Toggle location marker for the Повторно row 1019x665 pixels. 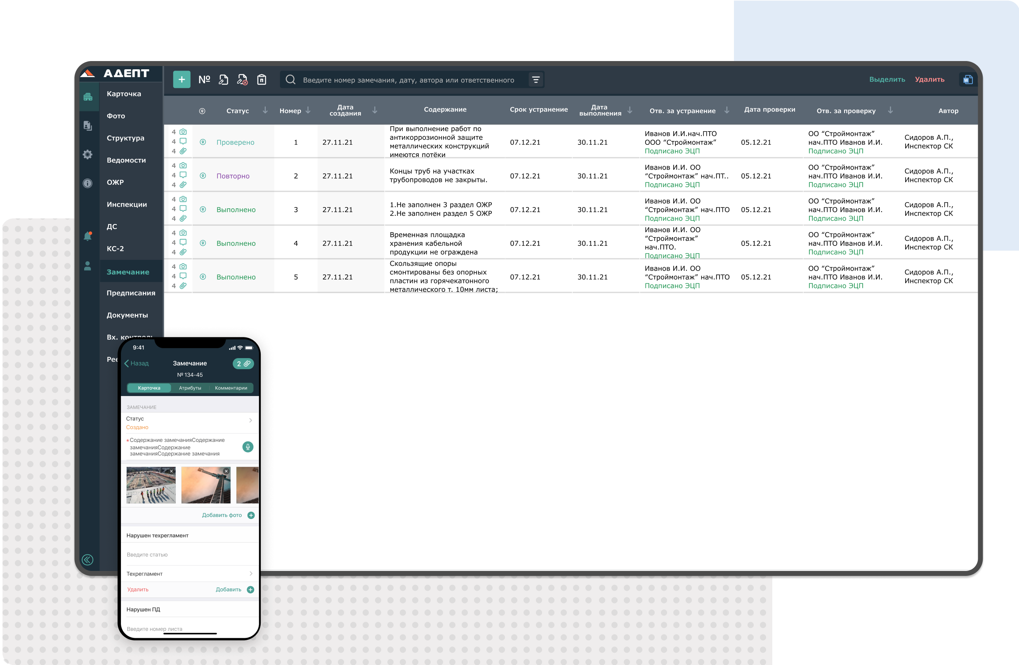[203, 176]
